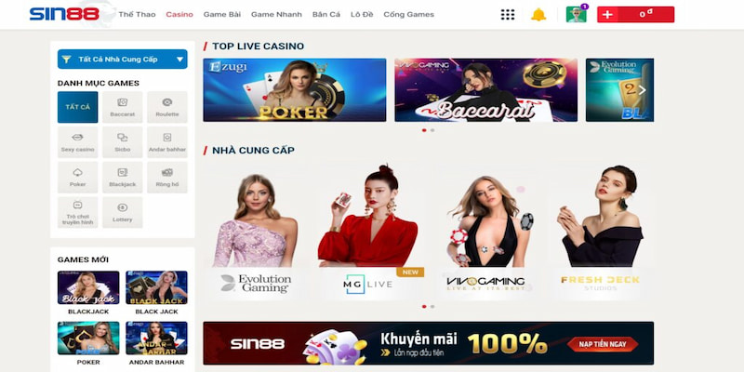Open the Thể Thao menu
744x372 pixels.
click(x=137, y=14)
